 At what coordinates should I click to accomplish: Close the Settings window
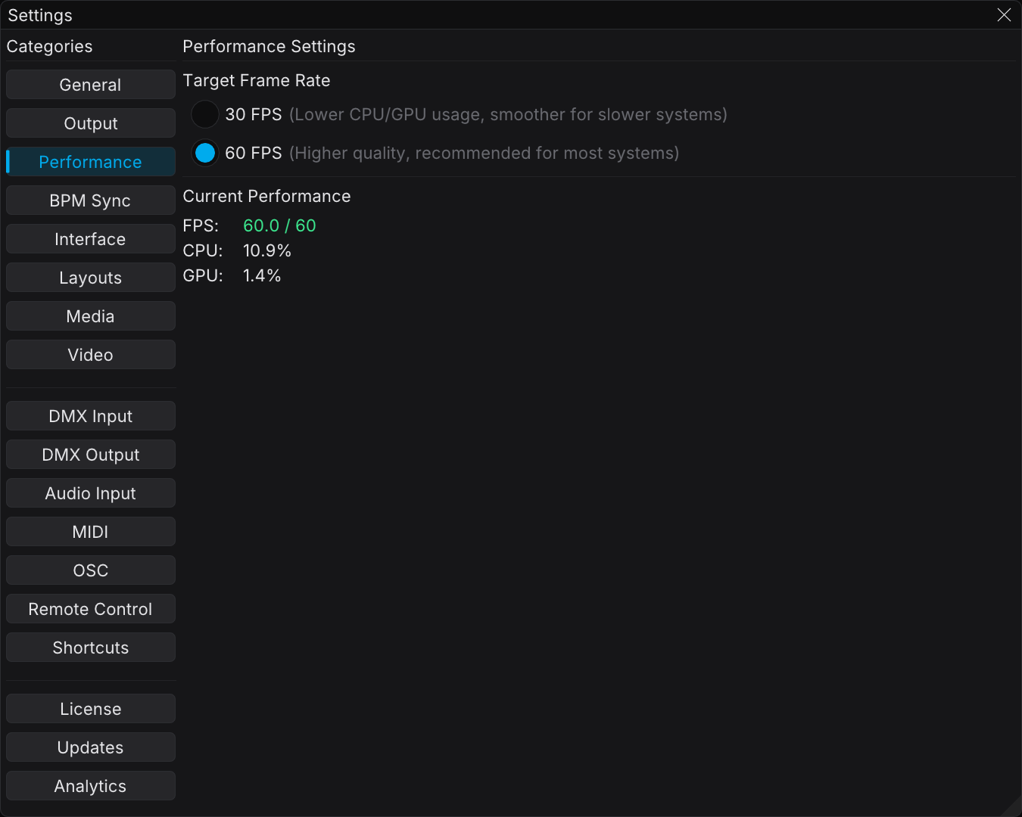1004,15
